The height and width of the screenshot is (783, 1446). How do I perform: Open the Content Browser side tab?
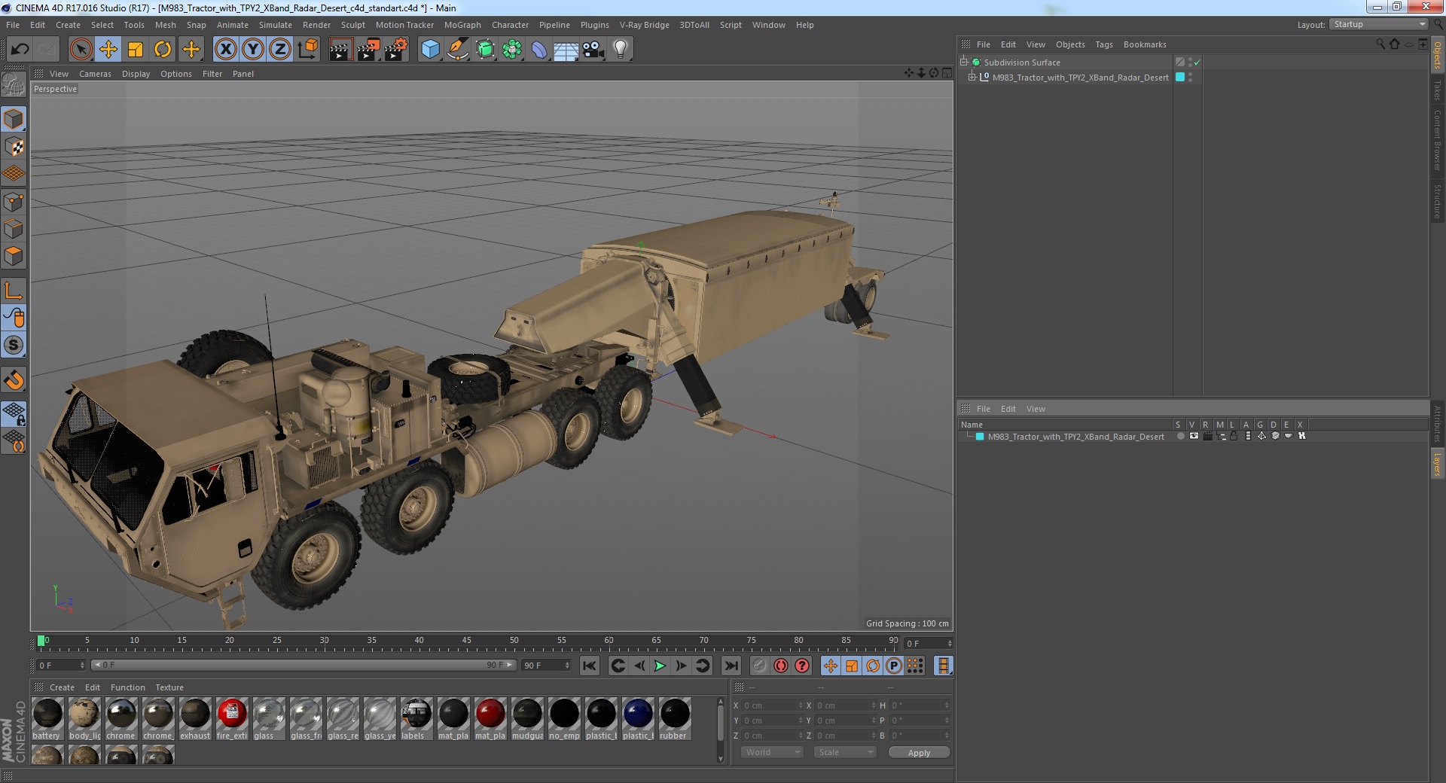[x=1437, y=140]
